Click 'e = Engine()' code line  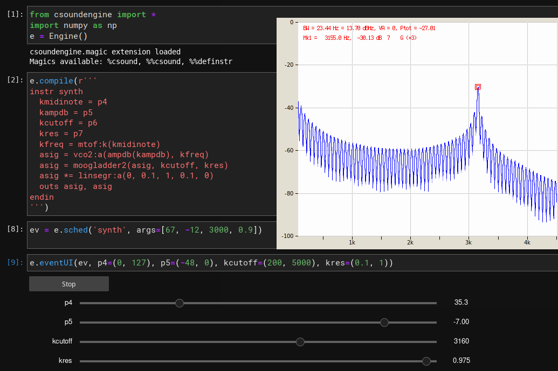coord(58,36)
